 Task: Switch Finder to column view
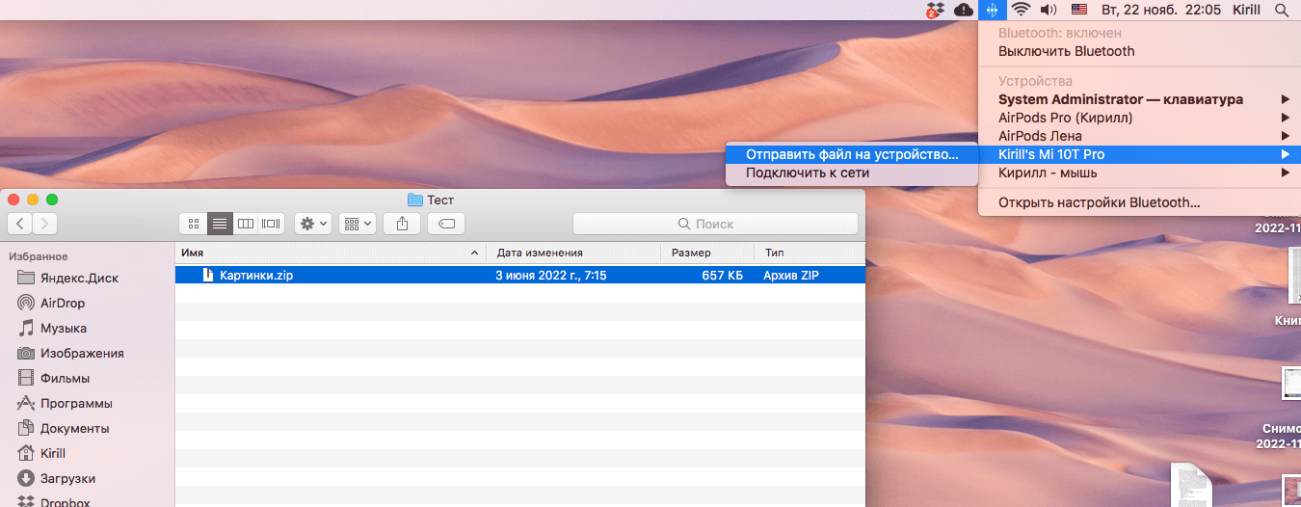[x=246, y=224]
